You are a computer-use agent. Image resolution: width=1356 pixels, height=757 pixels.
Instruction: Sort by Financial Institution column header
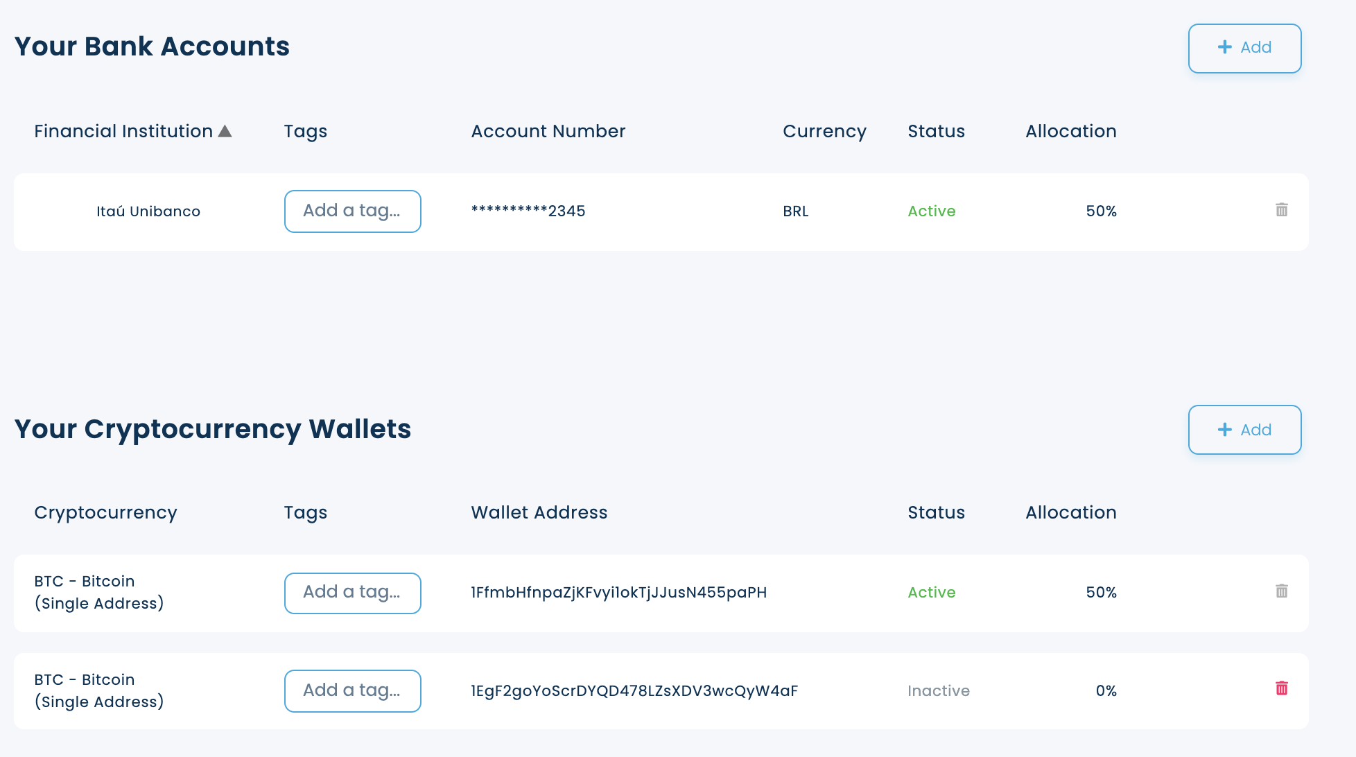(x=123, y=131)
